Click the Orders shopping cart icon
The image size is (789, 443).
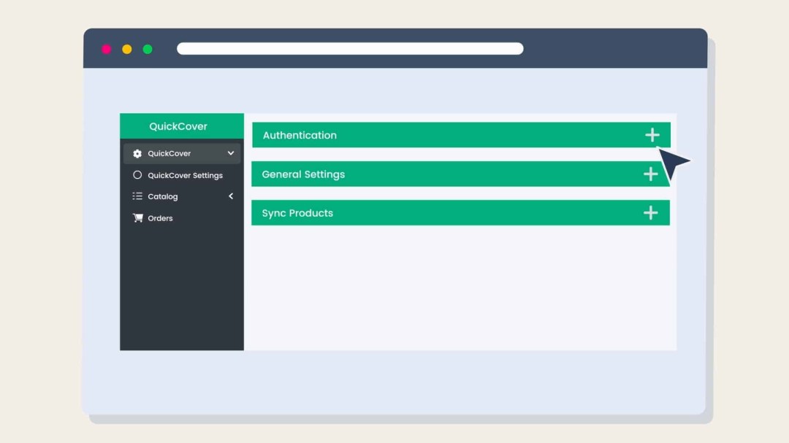pyautogui.click(x=138, y=217)
